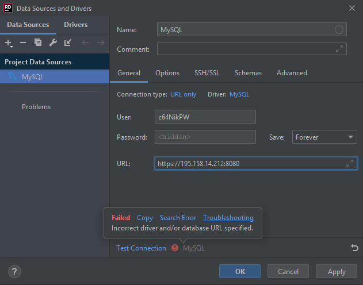The image size is (363, 285).
Task: Make data source global arrow icon
Action: click(68, 43)
